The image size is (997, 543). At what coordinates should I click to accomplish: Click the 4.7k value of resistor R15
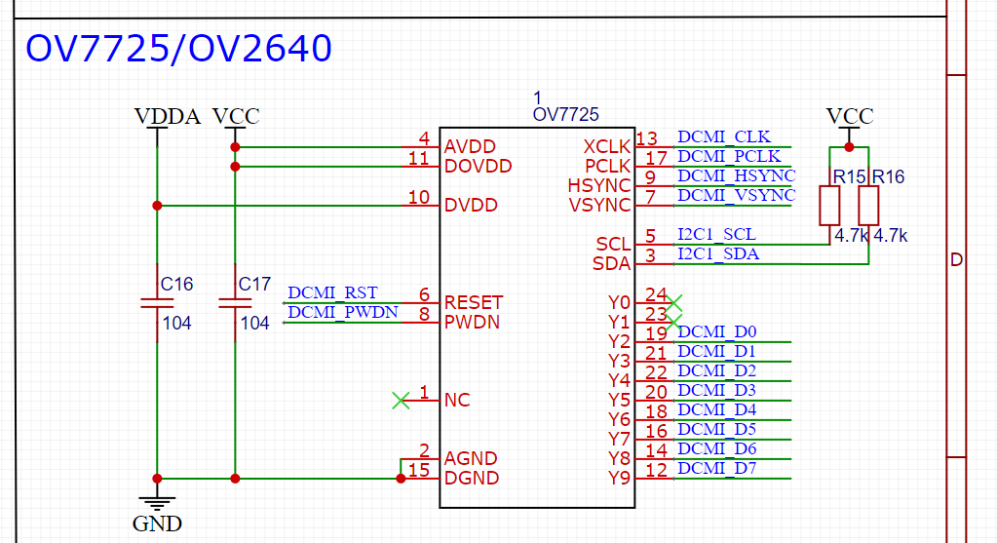point(852,236)
